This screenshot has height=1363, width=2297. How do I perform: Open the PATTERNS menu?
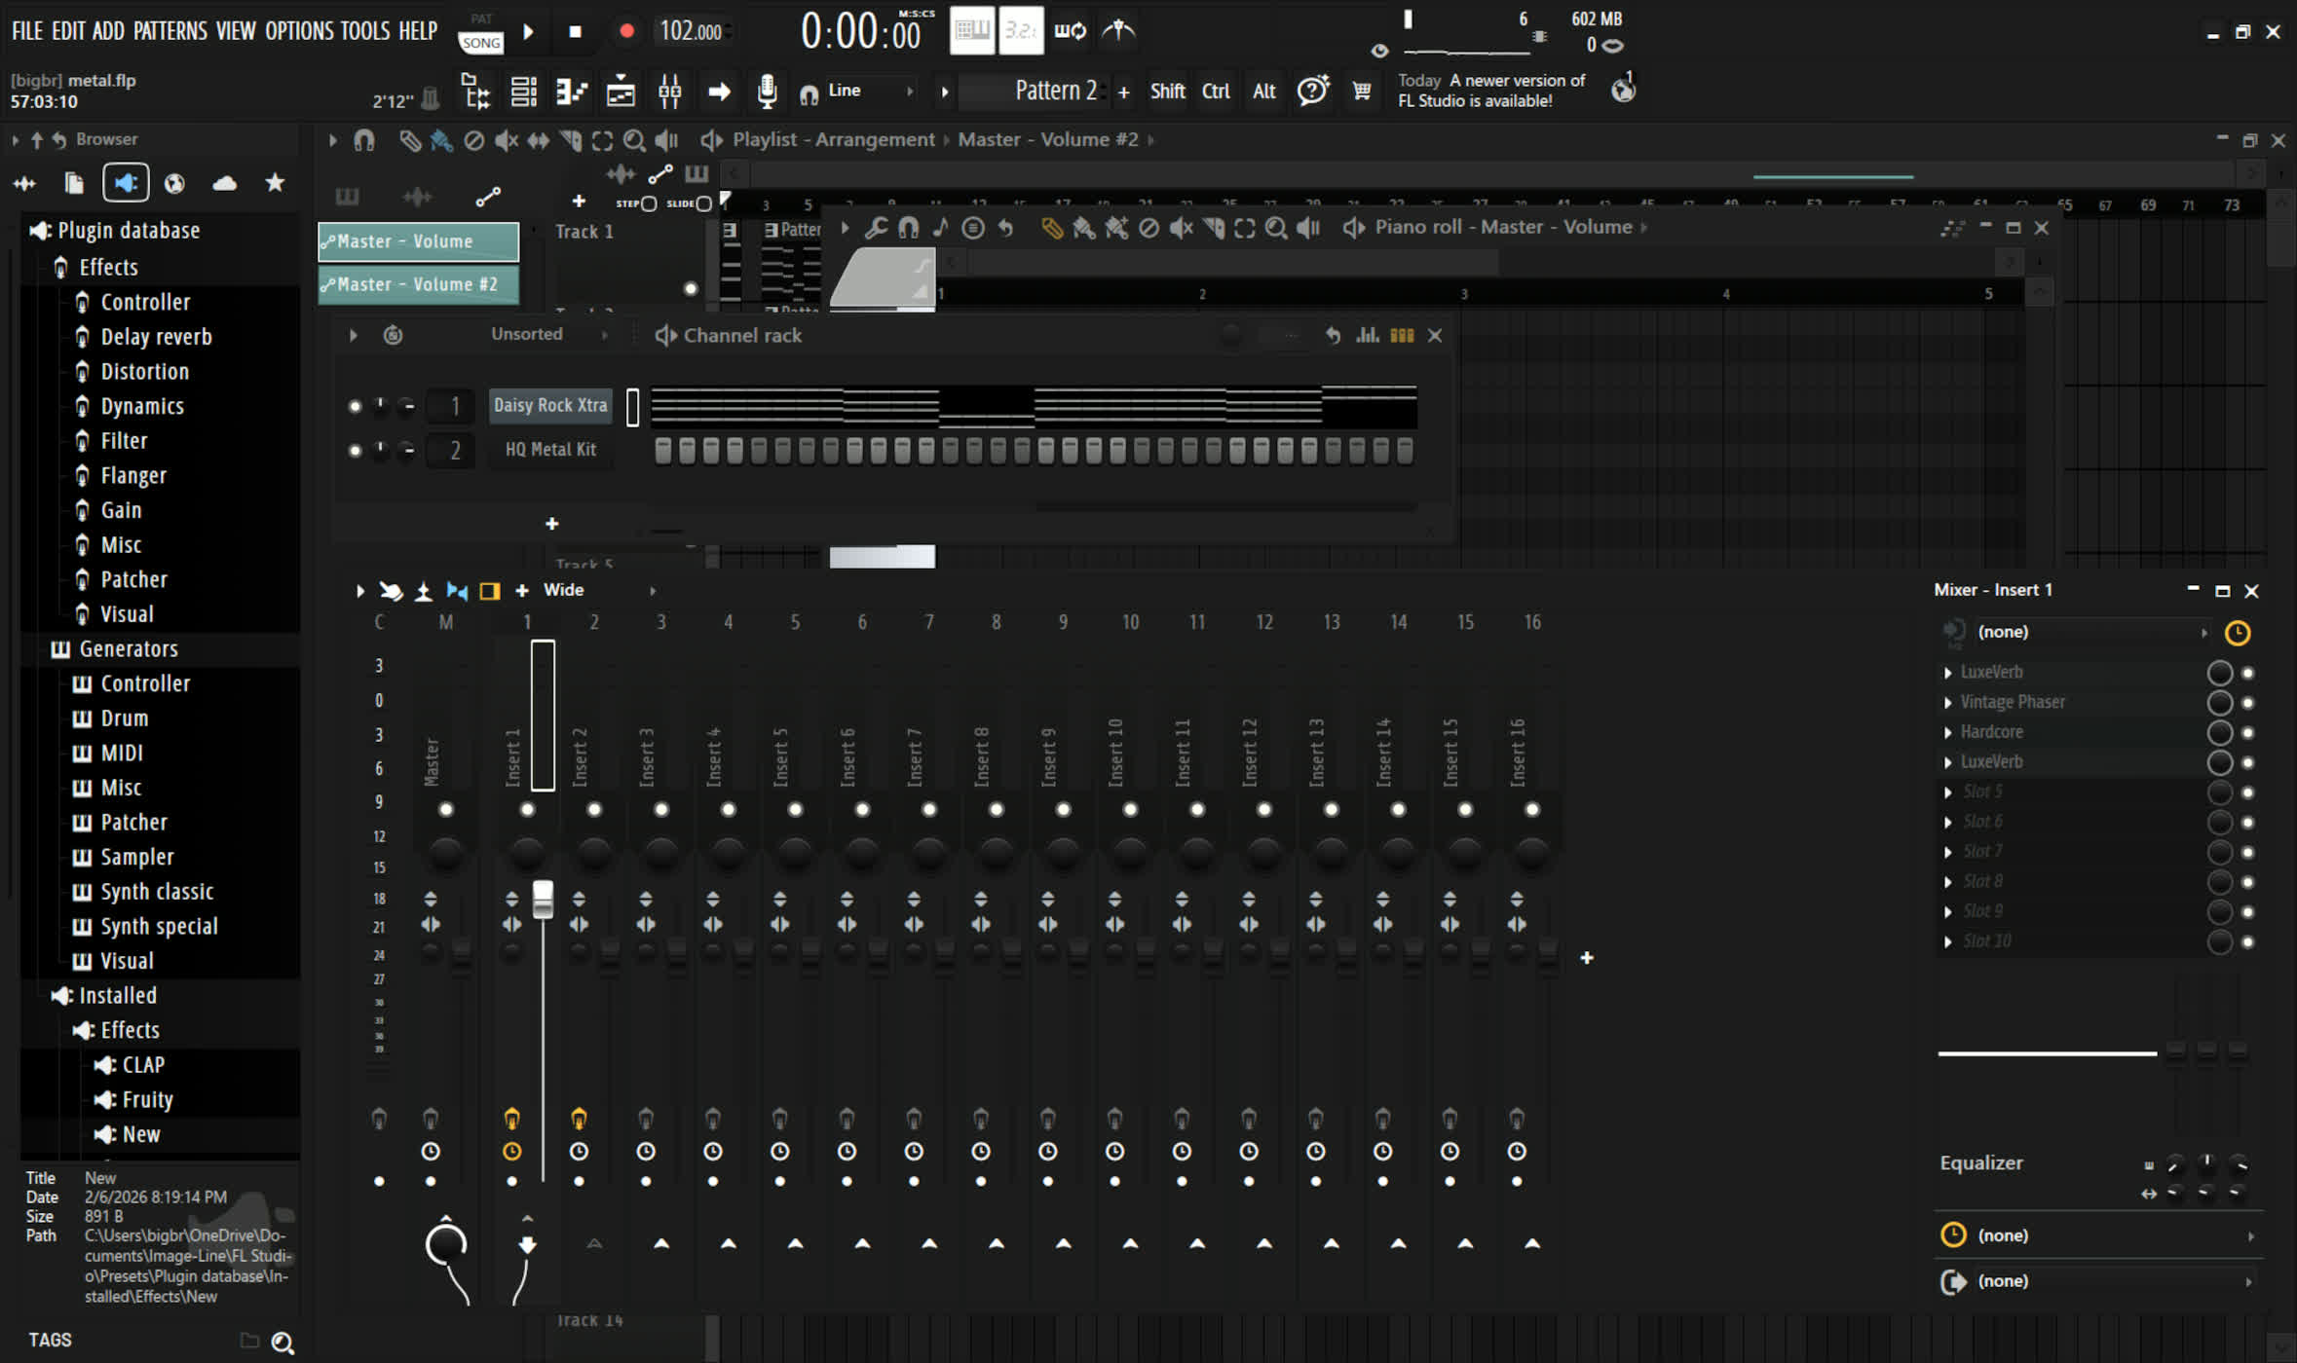click(169, 31)
